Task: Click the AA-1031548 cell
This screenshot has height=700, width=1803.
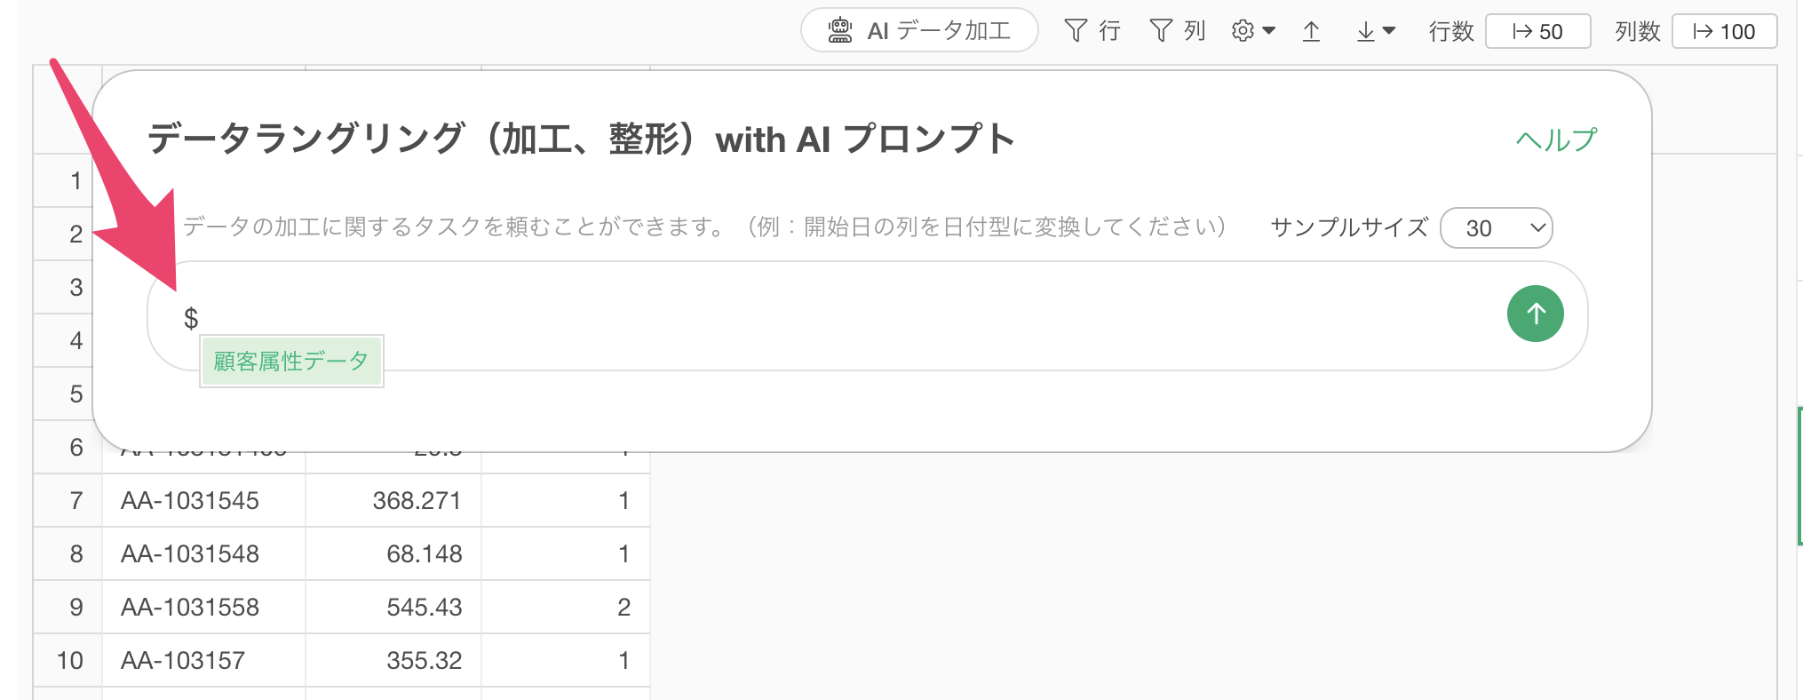Action: [203, 553]
